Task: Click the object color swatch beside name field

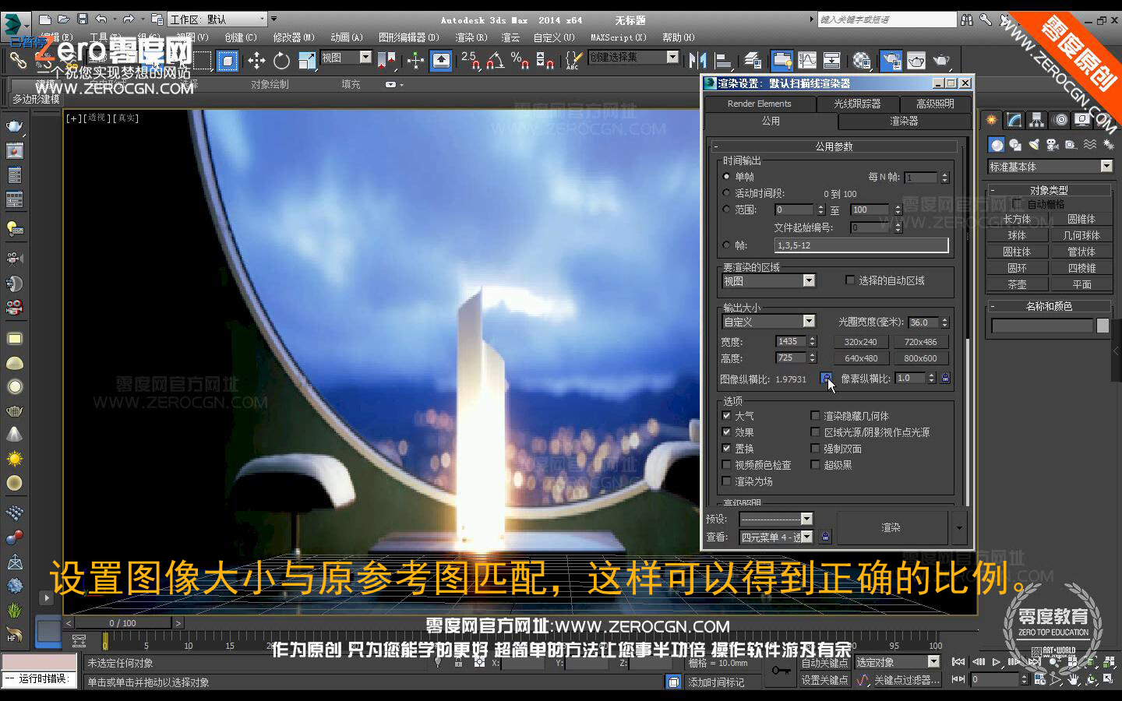Action: (1103, 326)
